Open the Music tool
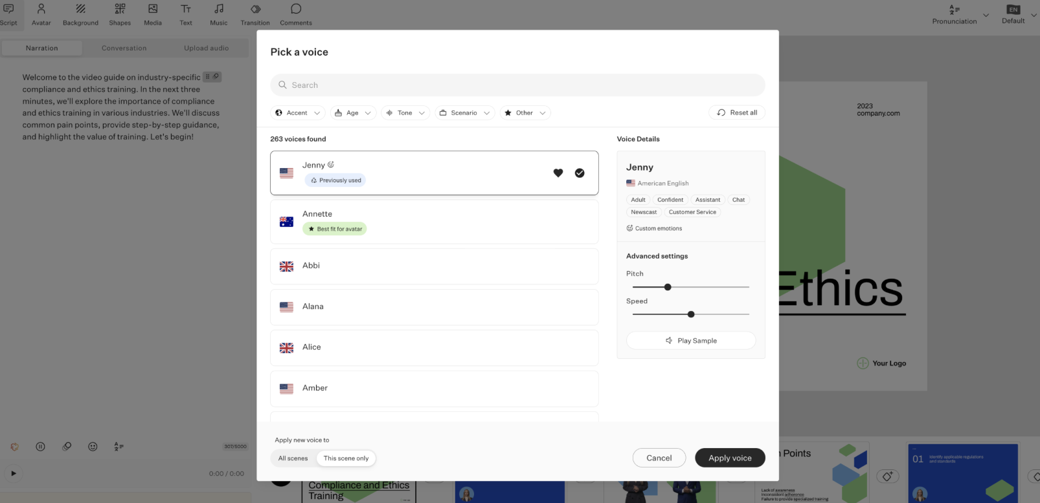Screen dimensions: 1040x503 219,14
